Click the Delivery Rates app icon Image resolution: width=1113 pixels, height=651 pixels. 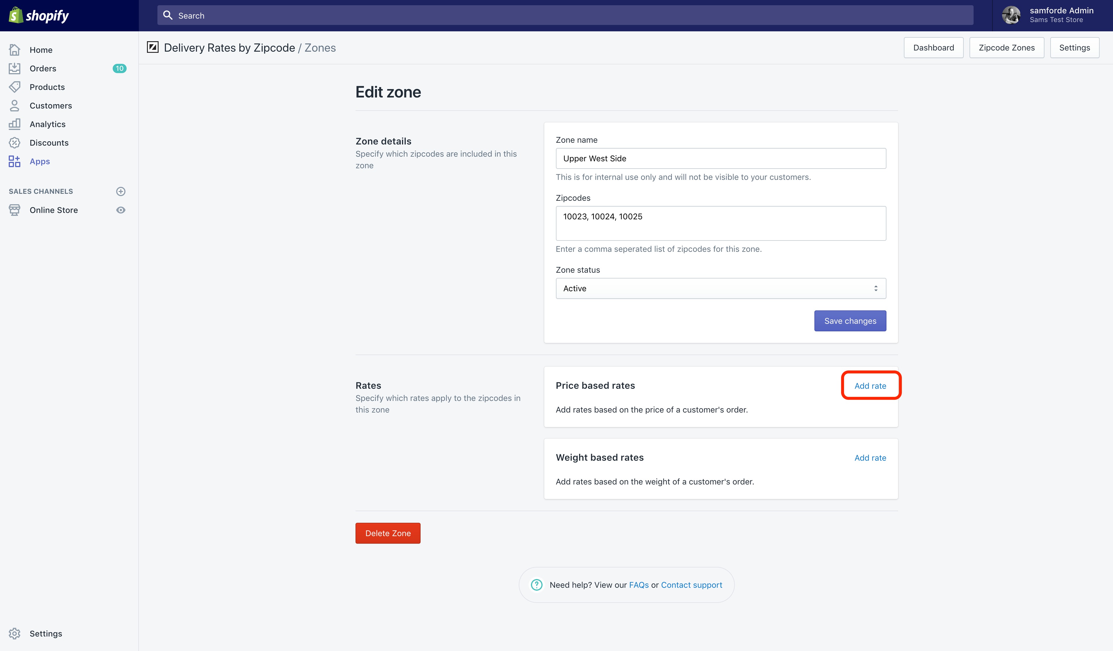153,47
